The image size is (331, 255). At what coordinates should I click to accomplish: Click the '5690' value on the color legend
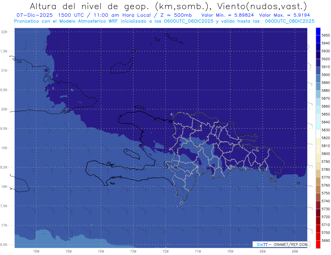pos(325,240)
